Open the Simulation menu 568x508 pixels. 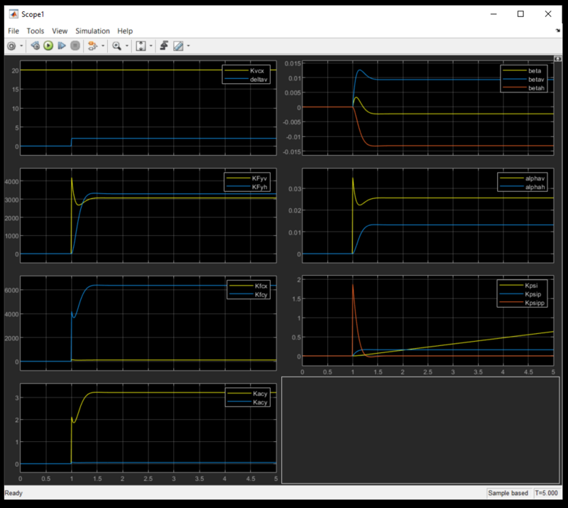92,31
